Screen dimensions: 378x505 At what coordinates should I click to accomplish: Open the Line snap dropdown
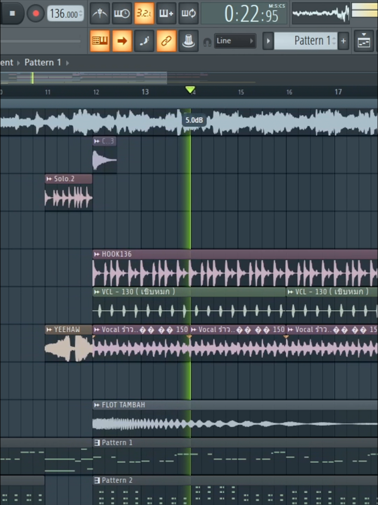(x=235, y=41)
